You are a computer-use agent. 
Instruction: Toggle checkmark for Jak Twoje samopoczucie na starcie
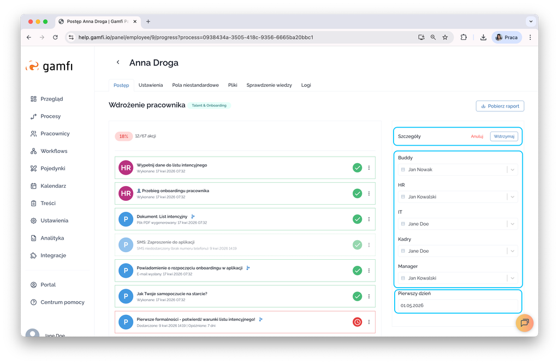click(x=357, y=296)
